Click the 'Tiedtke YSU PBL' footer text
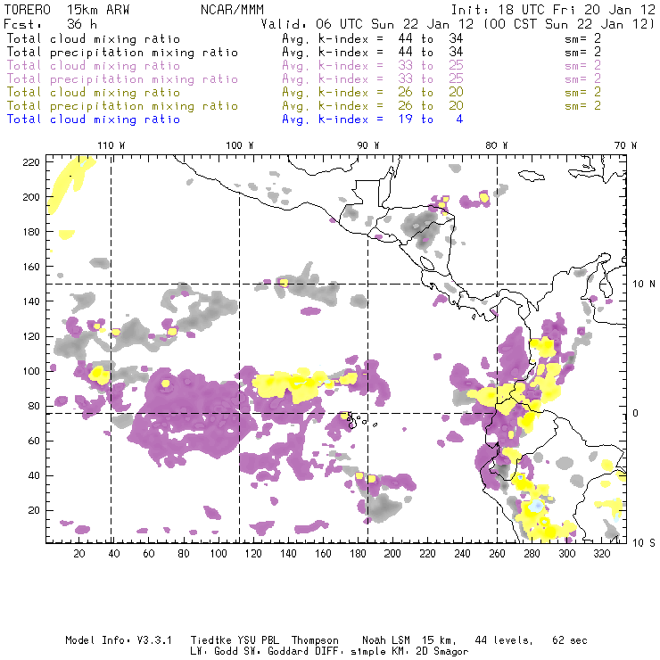The width and height of the screenshot is (660, 660). pos(235,640)
